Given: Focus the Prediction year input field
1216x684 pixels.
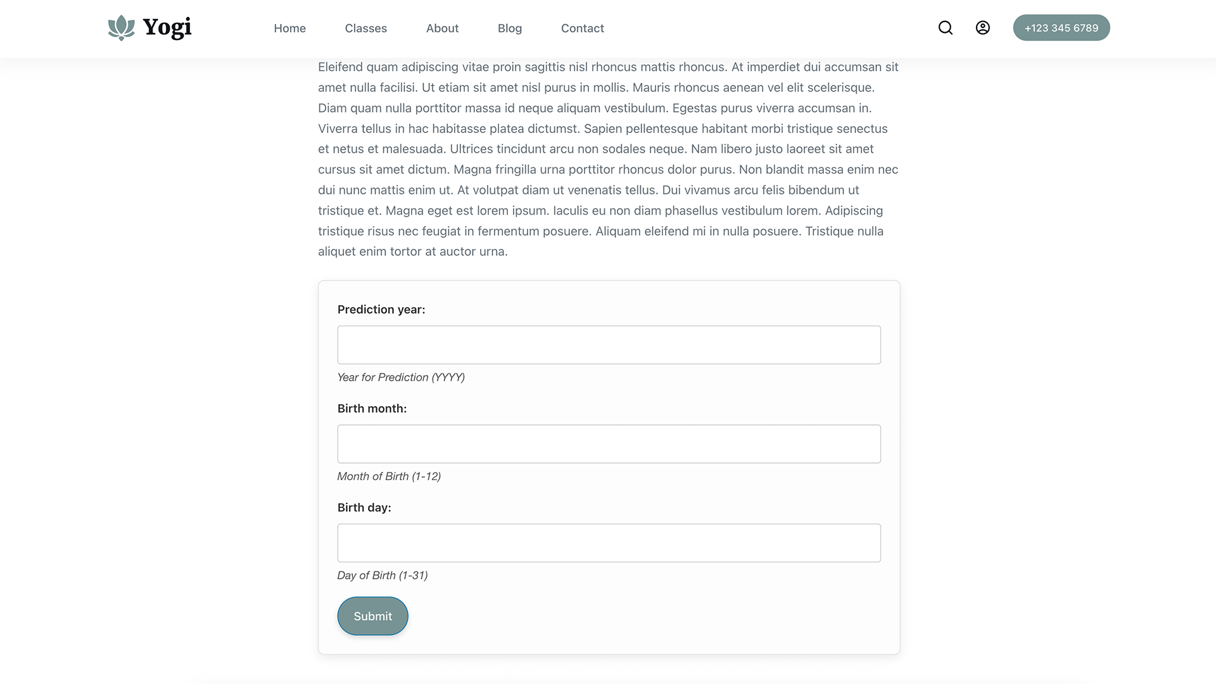Looking at the screenshot, I should pos(609,345).
